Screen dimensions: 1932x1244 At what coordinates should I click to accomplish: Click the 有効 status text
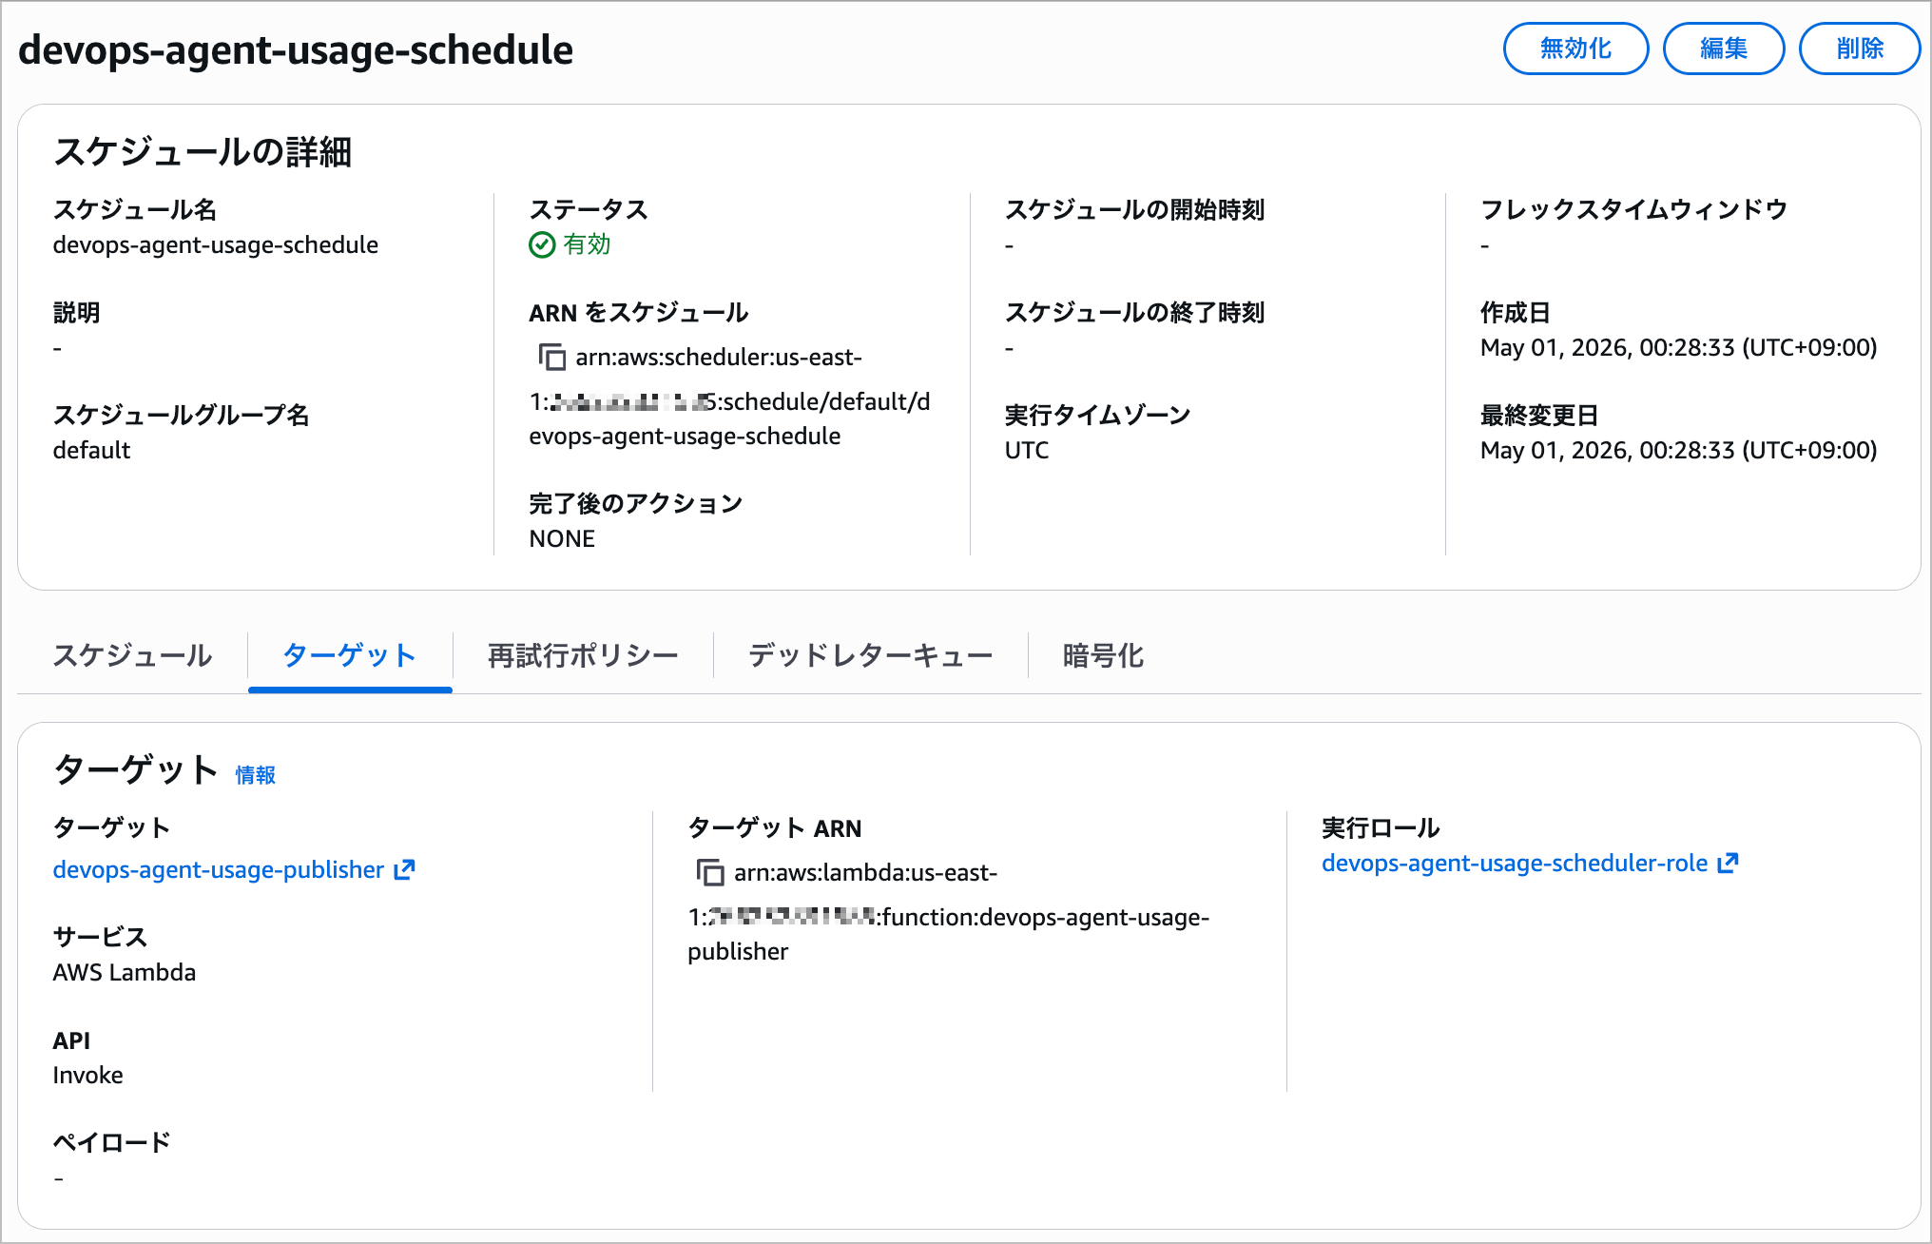[587, 244]
